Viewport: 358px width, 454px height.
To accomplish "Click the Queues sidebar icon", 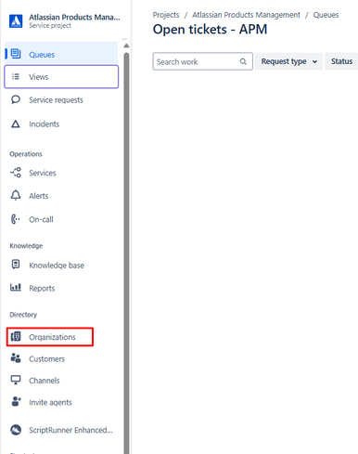I will pos(16,54).
